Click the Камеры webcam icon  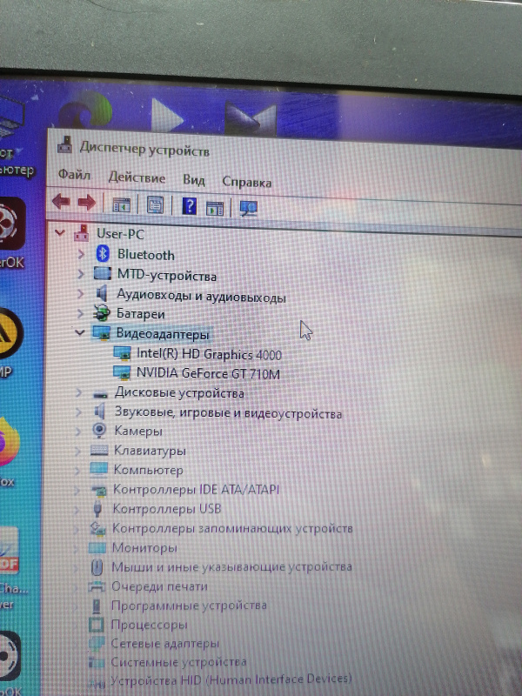[x=99, y=430]
